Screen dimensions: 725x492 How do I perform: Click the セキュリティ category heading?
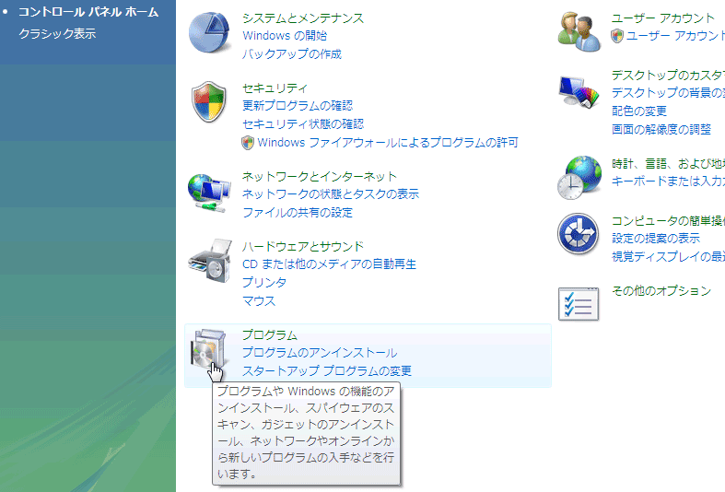tap(275, 88)
